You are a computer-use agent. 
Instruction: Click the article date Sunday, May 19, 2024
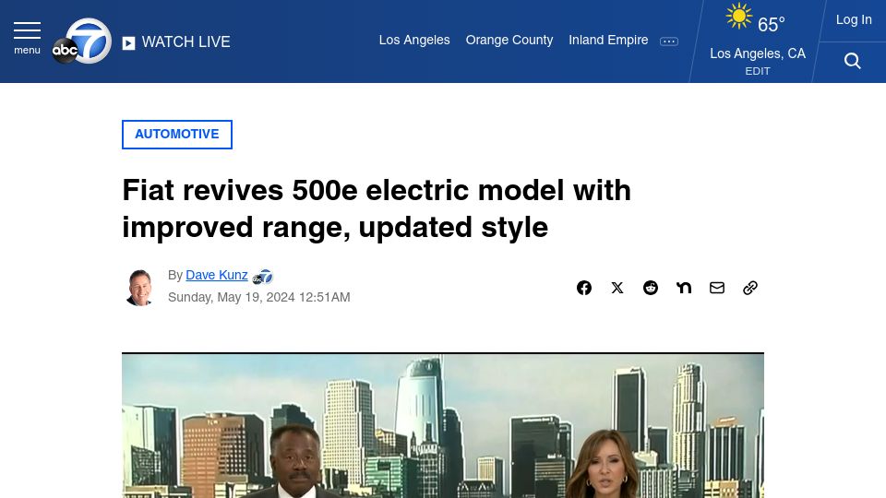coord(258,297)
